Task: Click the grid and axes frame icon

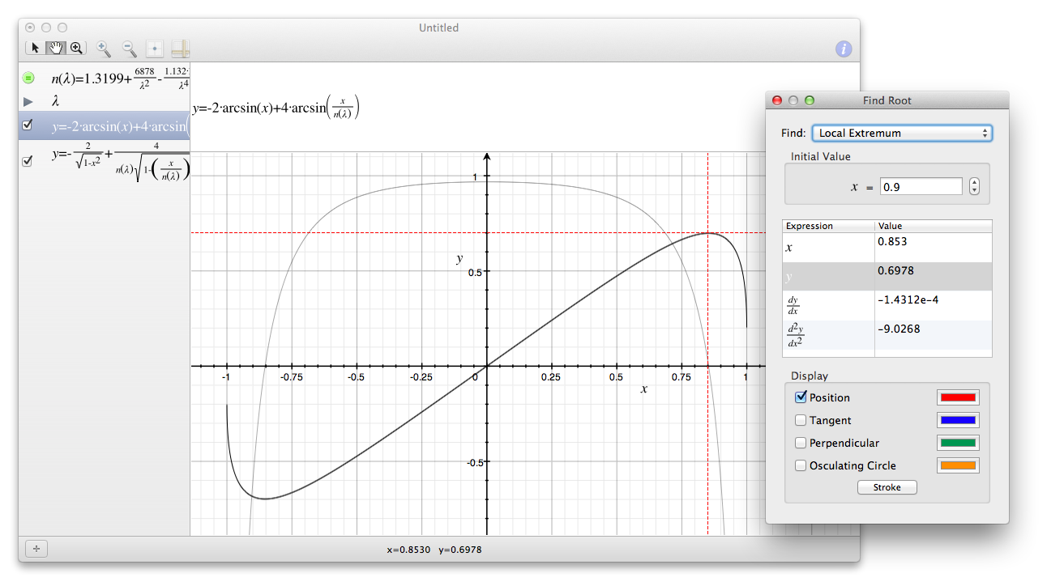Action: click(180, 49)
